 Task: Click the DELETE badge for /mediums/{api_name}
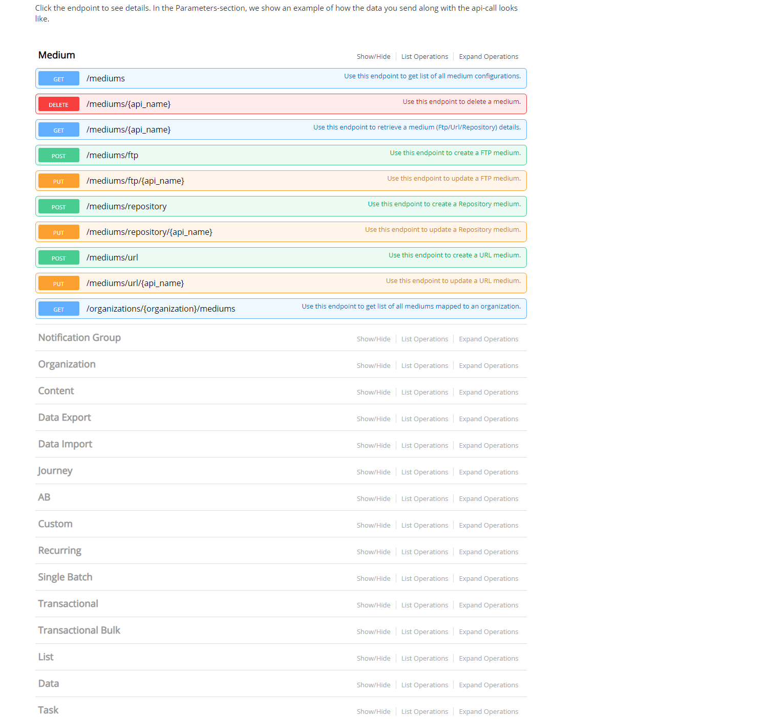[x=58, y=104]
